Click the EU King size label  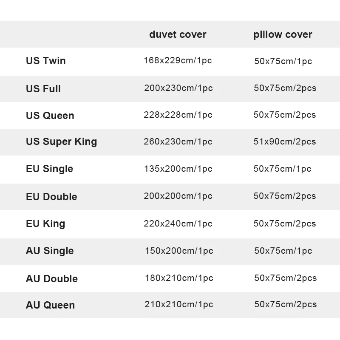(x=45, y=224)
